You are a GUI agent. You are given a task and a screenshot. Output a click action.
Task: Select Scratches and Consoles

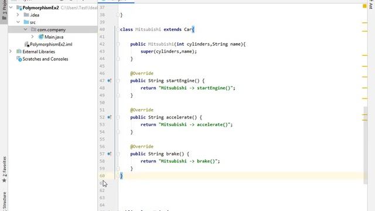click(x=45, y=59)
